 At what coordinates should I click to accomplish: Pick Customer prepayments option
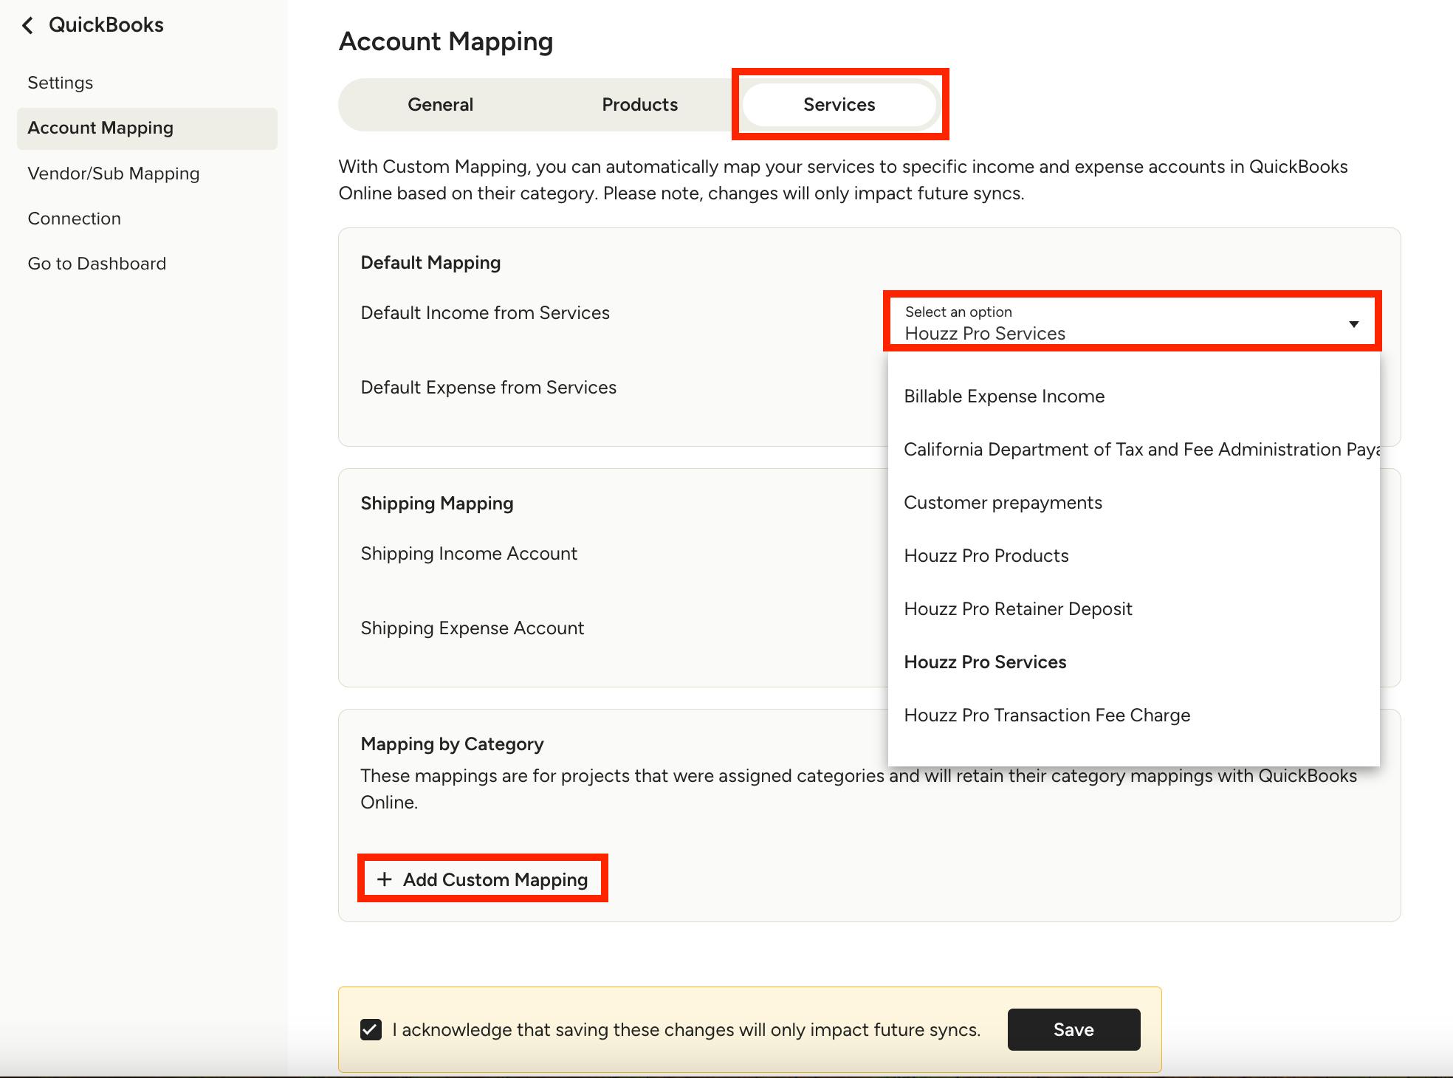click(x=1003, y=503)
